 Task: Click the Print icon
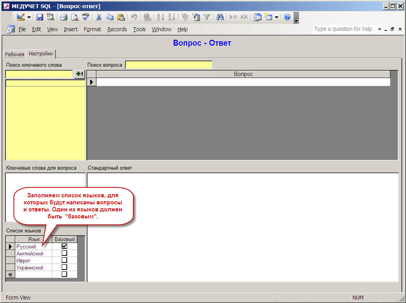[x=64, y=17]
